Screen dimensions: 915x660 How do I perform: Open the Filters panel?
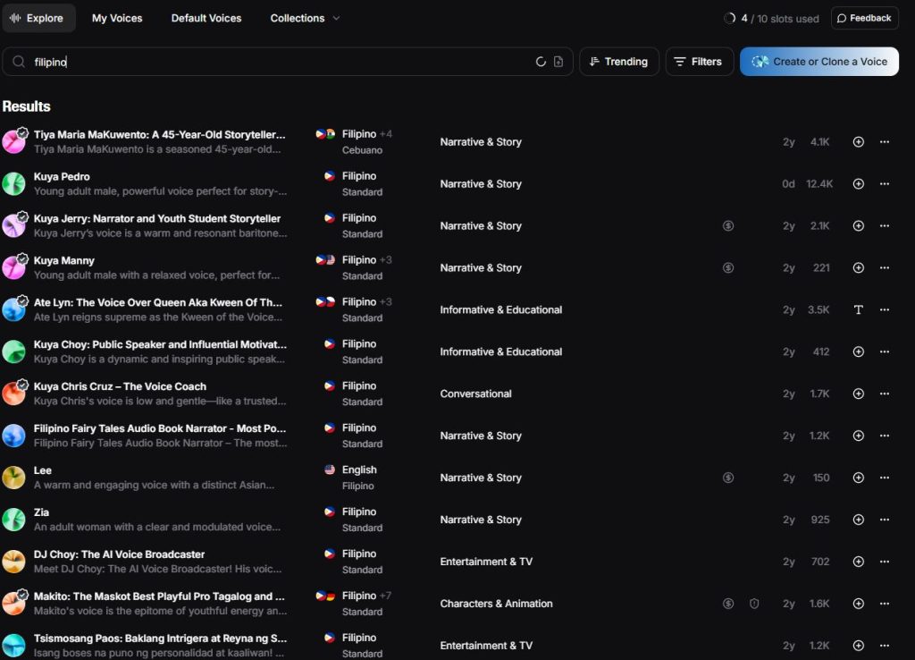(x=697, y=62)
